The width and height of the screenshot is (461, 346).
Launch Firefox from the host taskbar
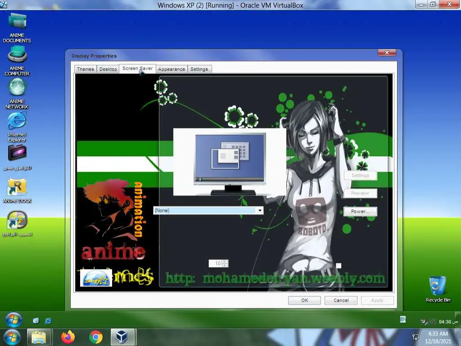coord(68,337)
